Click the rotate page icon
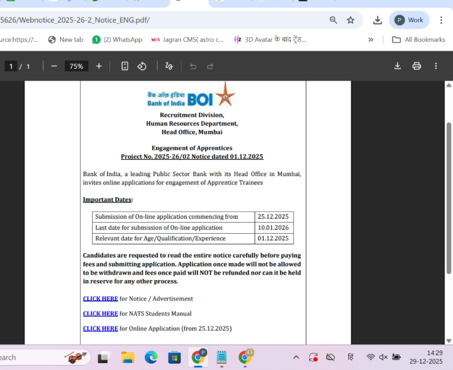The image size is (453, 370). (142, 66)
